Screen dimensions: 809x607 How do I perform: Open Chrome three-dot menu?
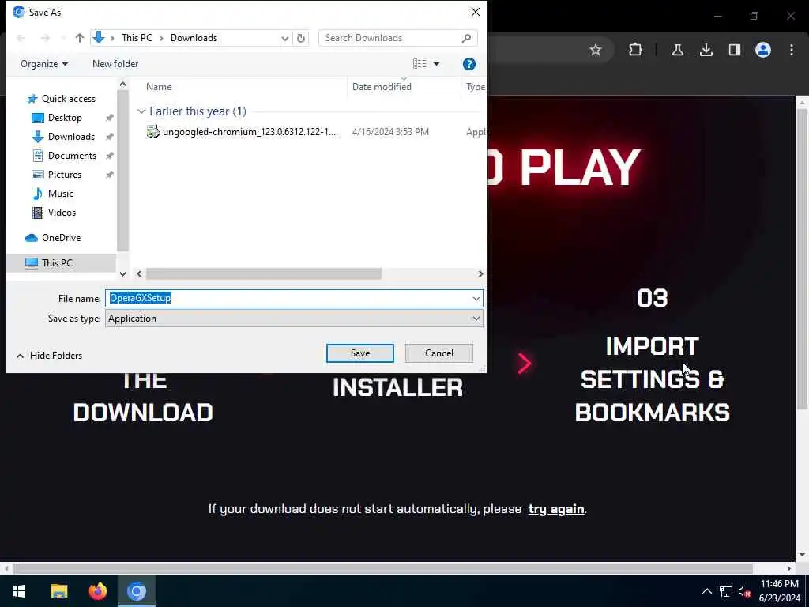[792, 50]
